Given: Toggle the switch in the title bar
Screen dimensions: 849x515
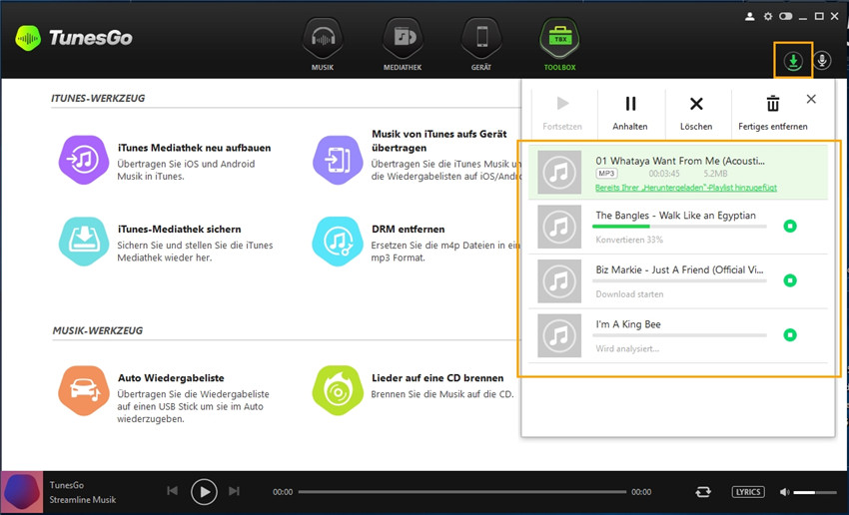Looking at the screenshot, I should 785,17.
